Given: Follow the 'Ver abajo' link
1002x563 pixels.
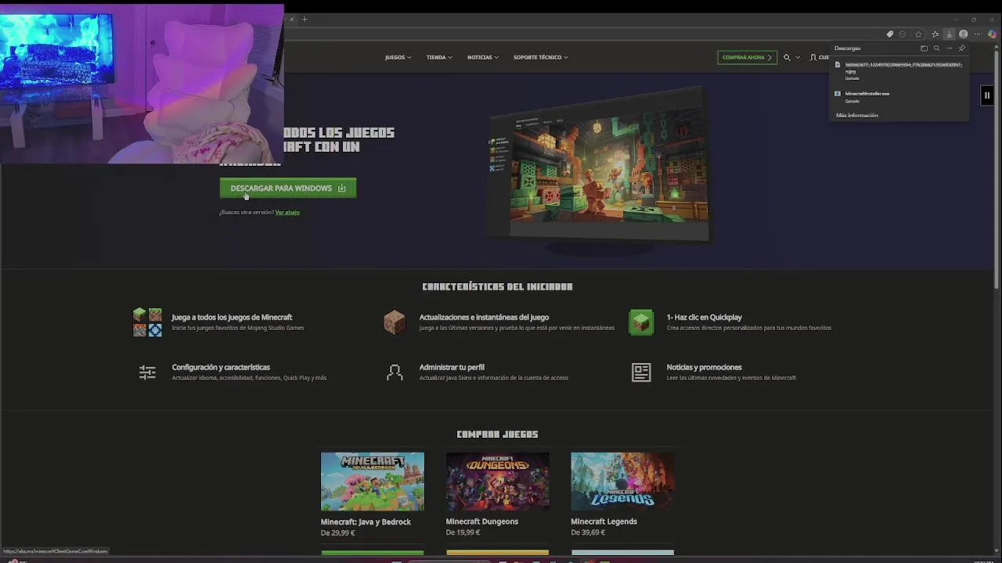Looking at the screenshot, I should (287, 212).
